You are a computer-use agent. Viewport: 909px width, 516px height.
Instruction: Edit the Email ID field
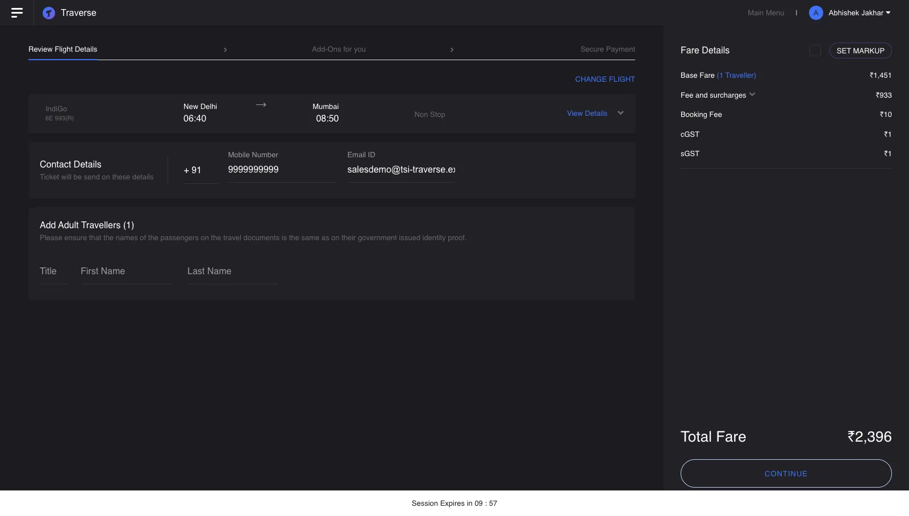click(401, 170)
